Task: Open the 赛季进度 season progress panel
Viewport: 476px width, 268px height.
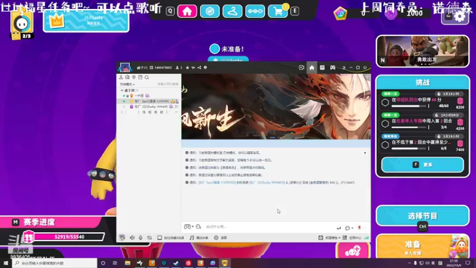Action: click(x=52, y=222)
